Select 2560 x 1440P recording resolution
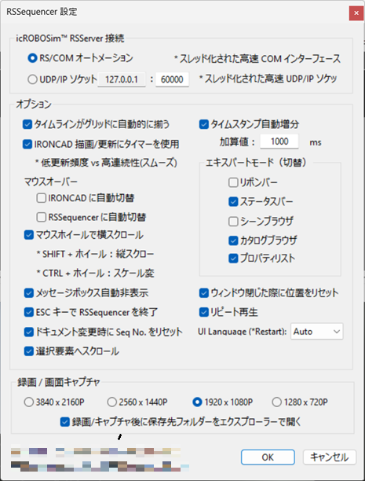Viewport: 365px width, 481px height. (112, 402)
